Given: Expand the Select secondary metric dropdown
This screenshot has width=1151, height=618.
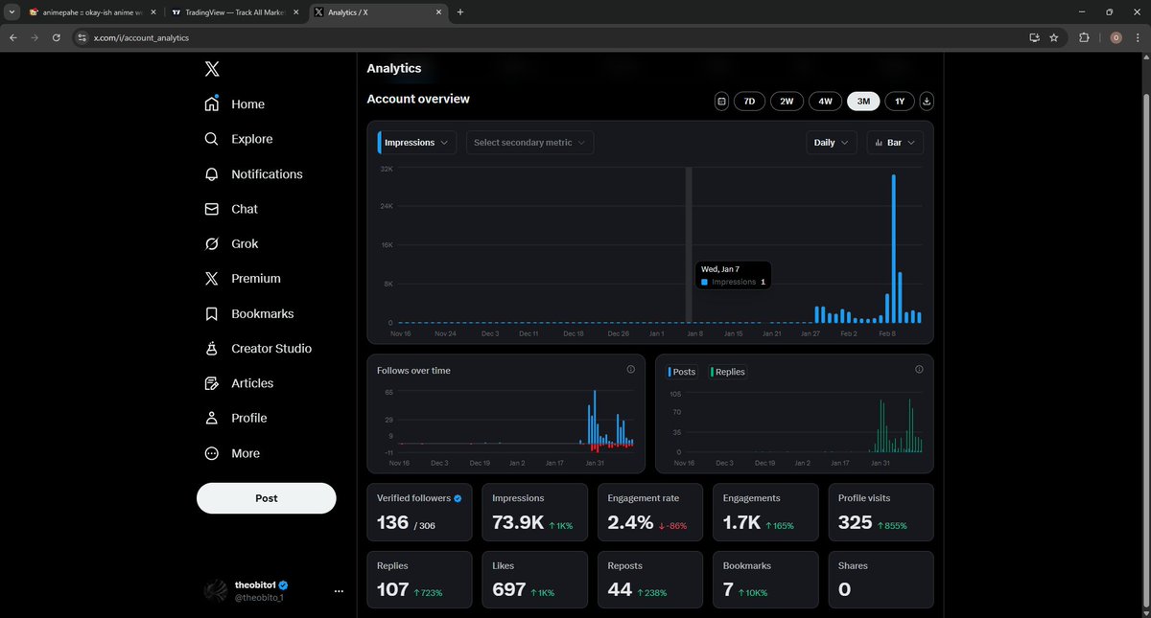Looking at the screenshot, I should point(529,142).
